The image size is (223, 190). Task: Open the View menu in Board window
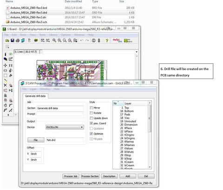(33, 35)
